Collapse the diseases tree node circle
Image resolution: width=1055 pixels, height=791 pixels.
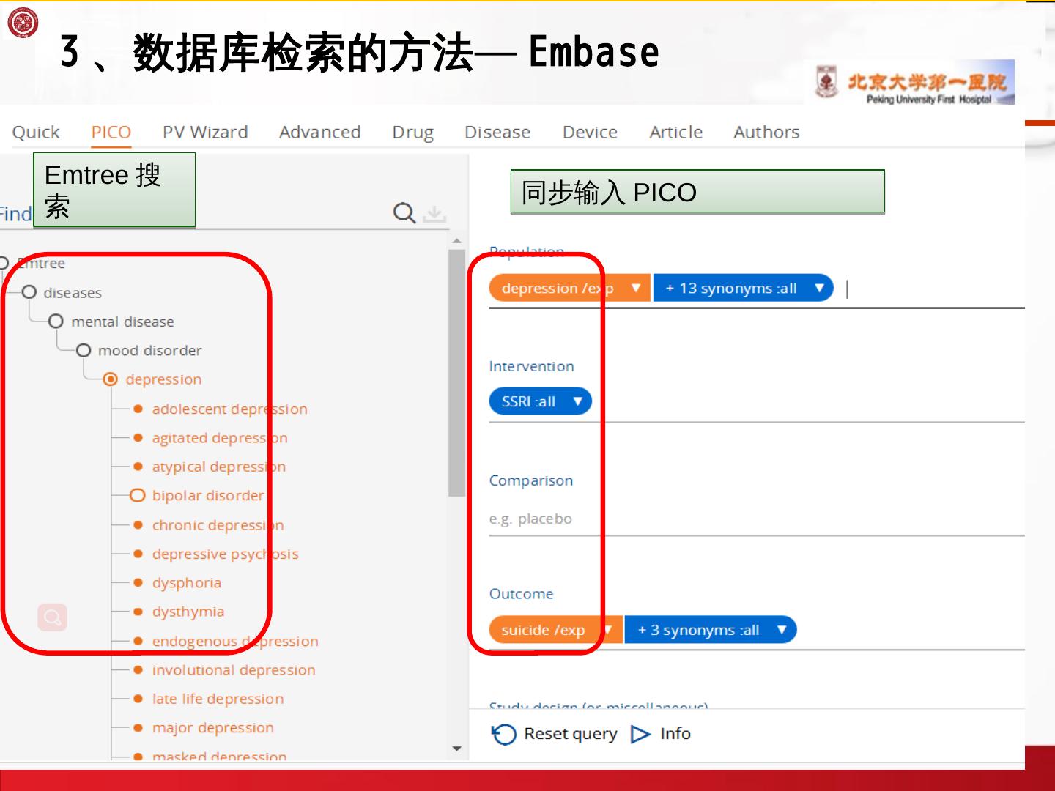(29, 292)
